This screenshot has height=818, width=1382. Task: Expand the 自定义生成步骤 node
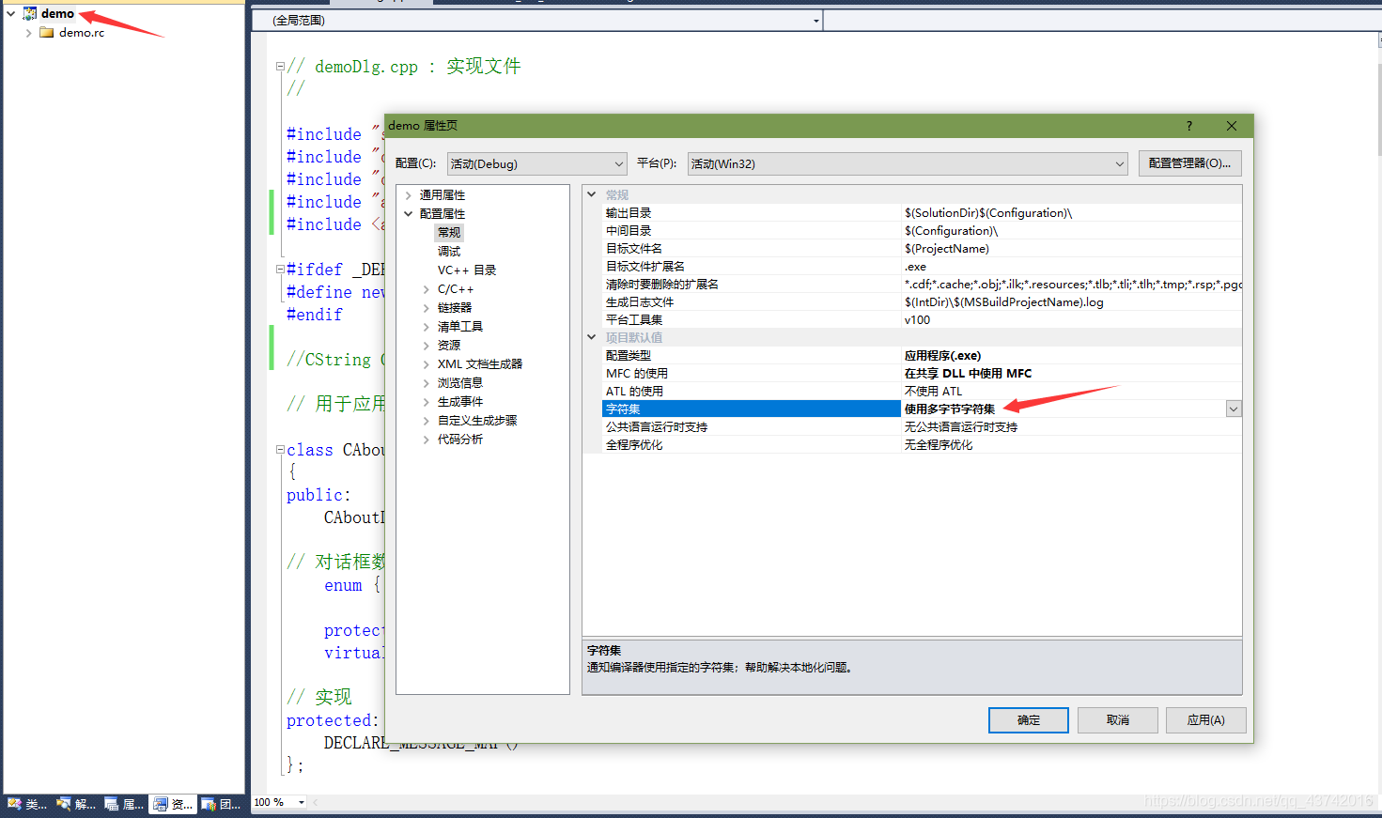pos(427,421)
